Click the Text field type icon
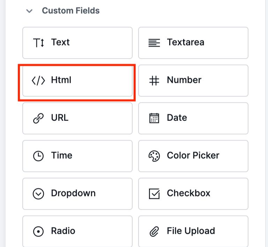This screenshot has height=247, width=268. (x=38, y=43)
